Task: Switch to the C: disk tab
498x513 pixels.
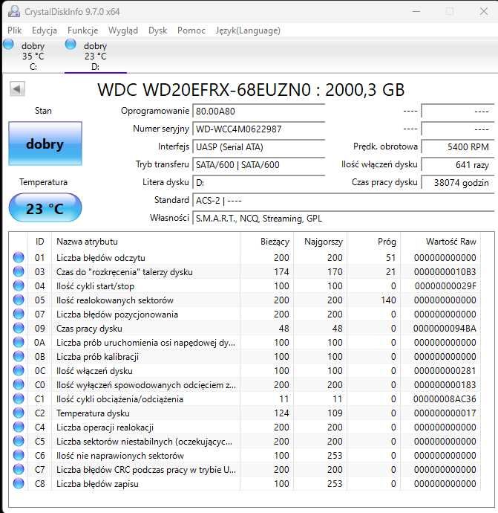Action: (x=33, y=56)
